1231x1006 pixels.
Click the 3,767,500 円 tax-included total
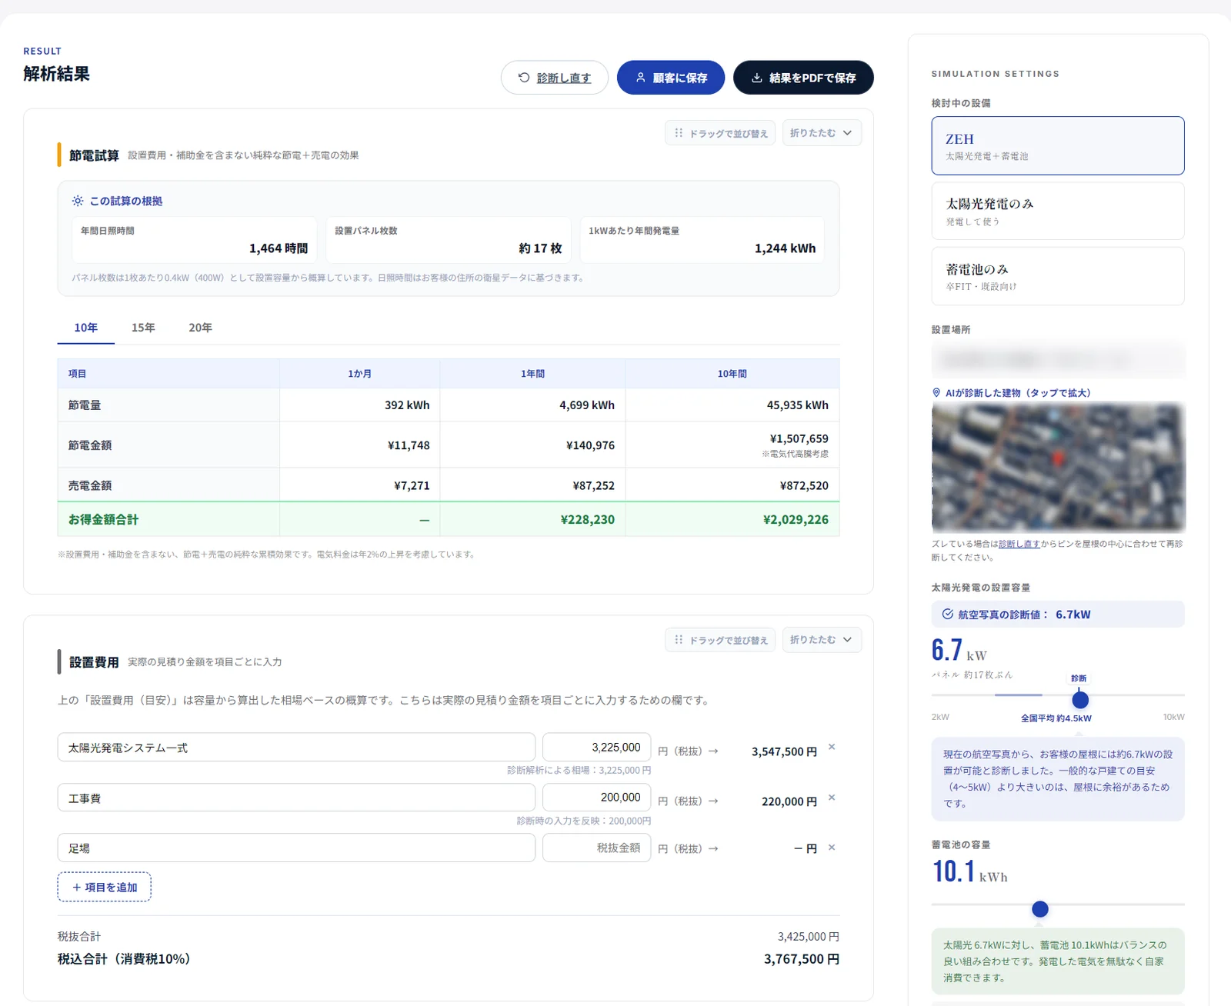(x=802, y=959)
